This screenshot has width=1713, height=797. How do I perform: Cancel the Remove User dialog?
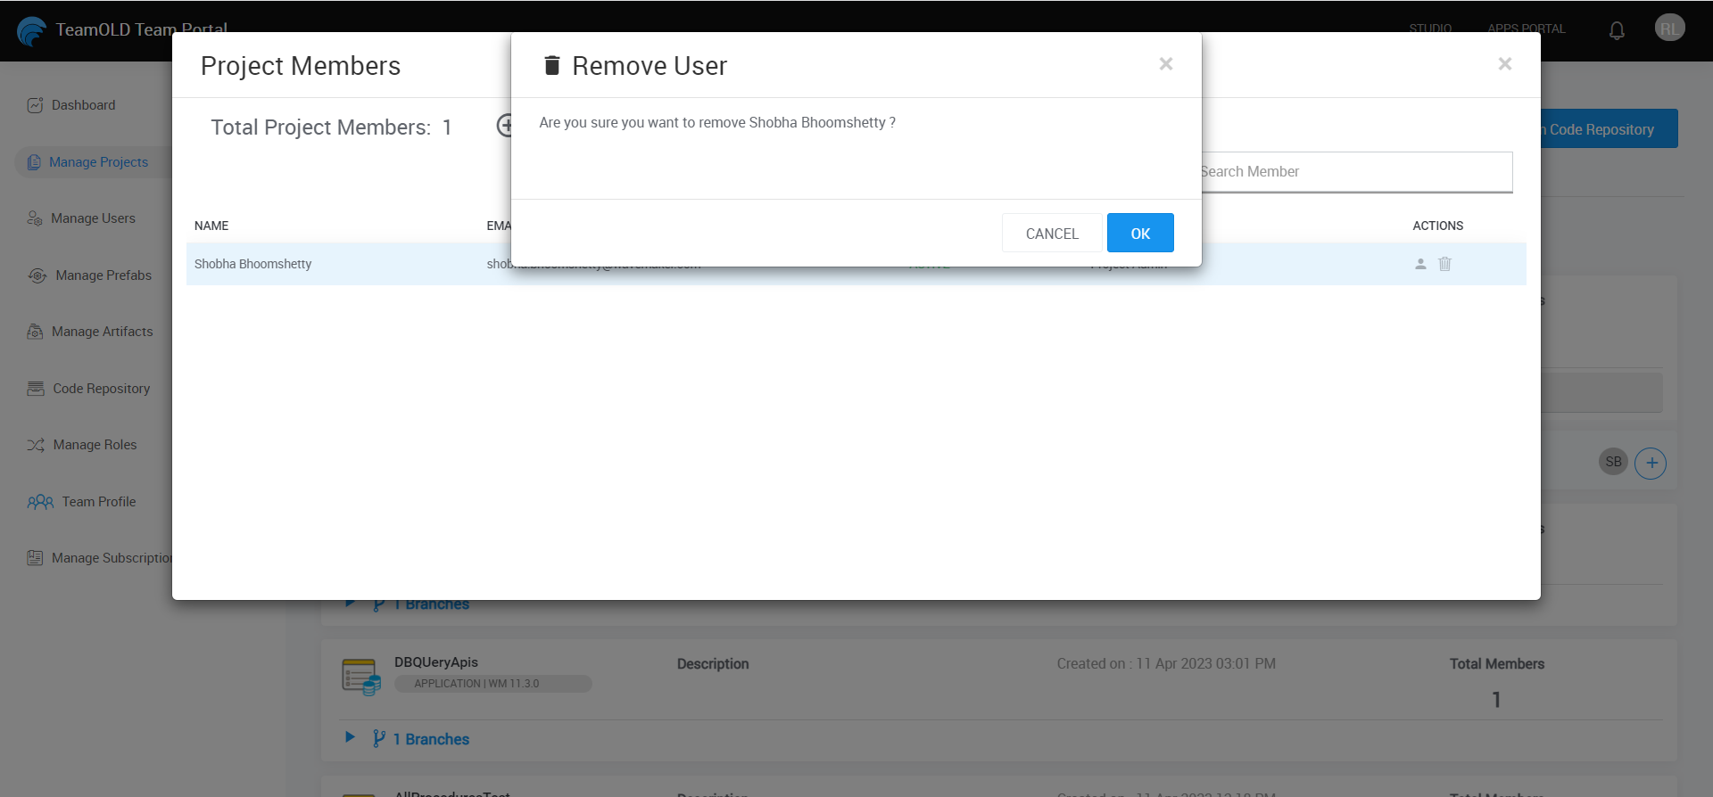(1051, 234)
